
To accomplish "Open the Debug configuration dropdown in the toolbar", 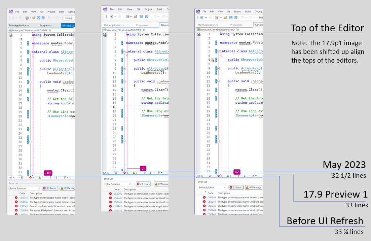I will pyautogui.click(x=68, y=18).
